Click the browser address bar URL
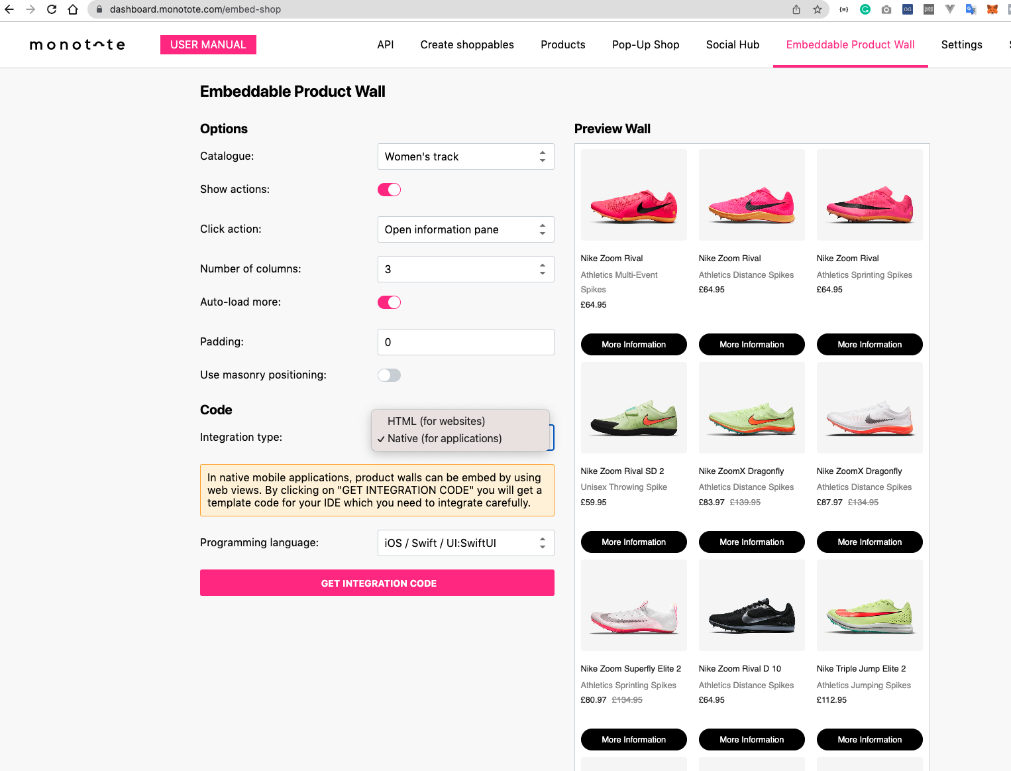This screenshot has width=1011, height=771. coord(195,9)
